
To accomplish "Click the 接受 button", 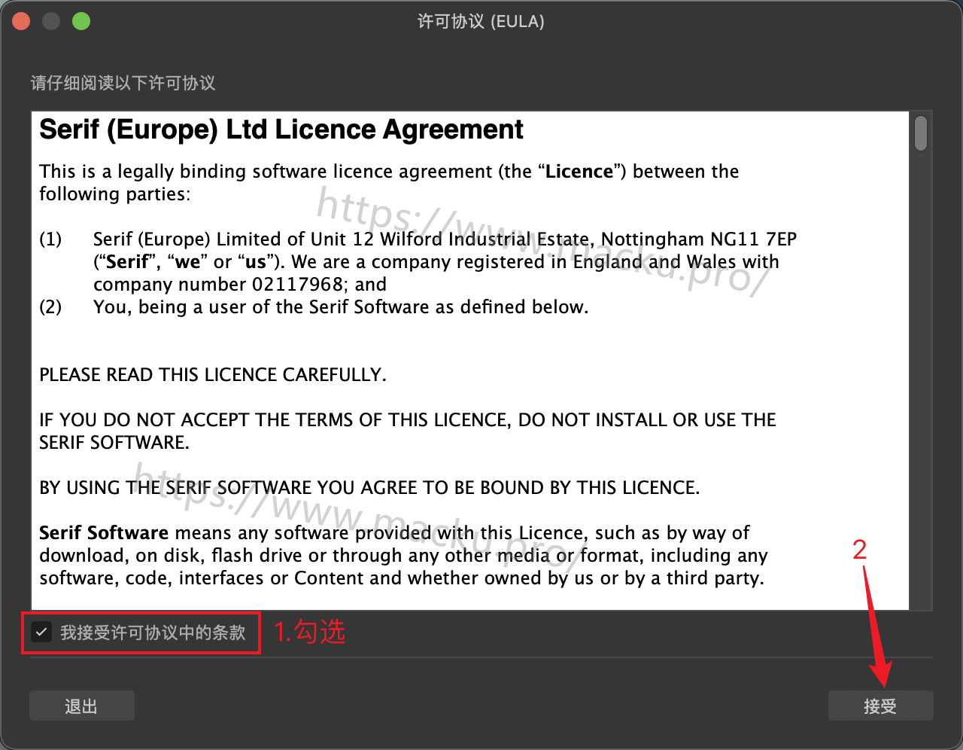I will point(880,706).
